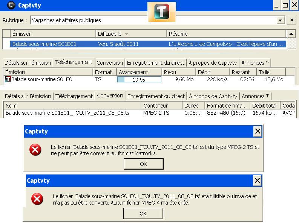Screen dimensions: 299x223
Task: Click the Captvty app icon in title bar
Action: point(11,5)
